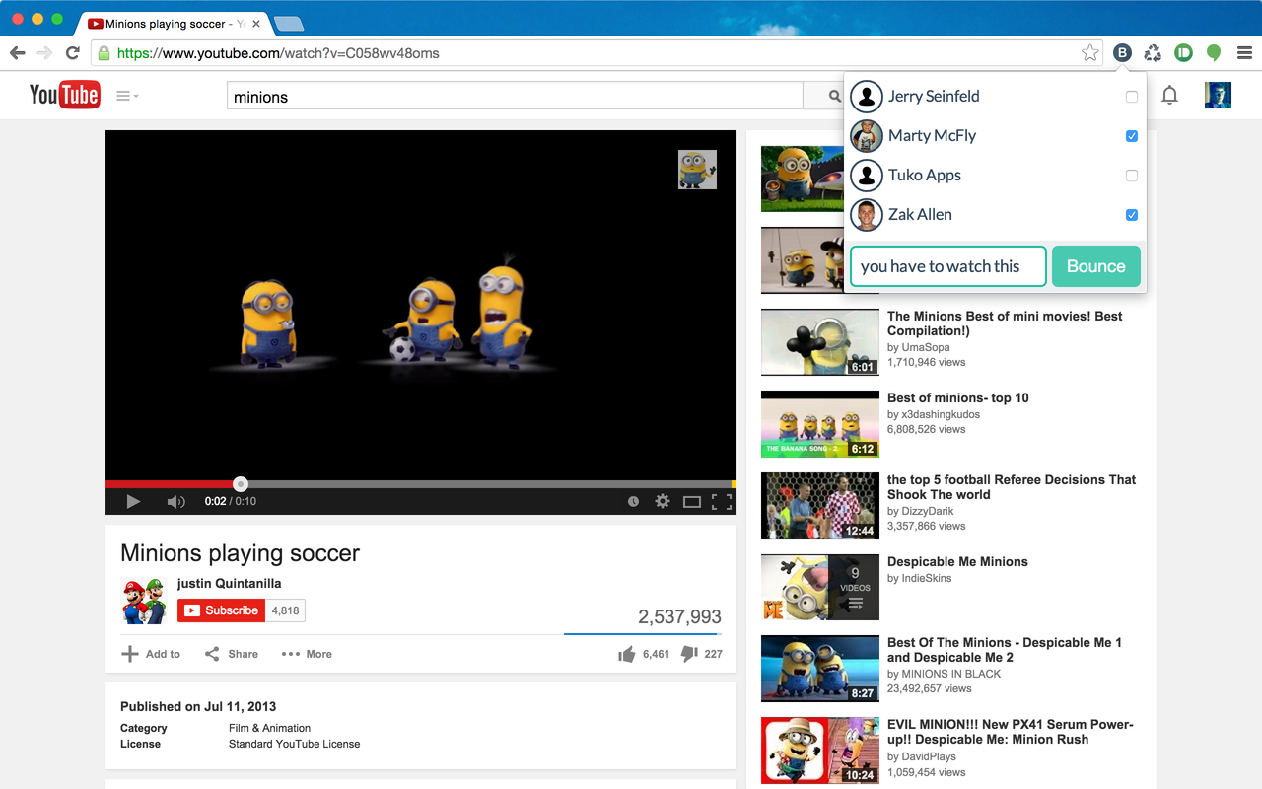1262x789 pixels.
Task: Reload the page with refresh icon
Action: [x=72, y=53]
